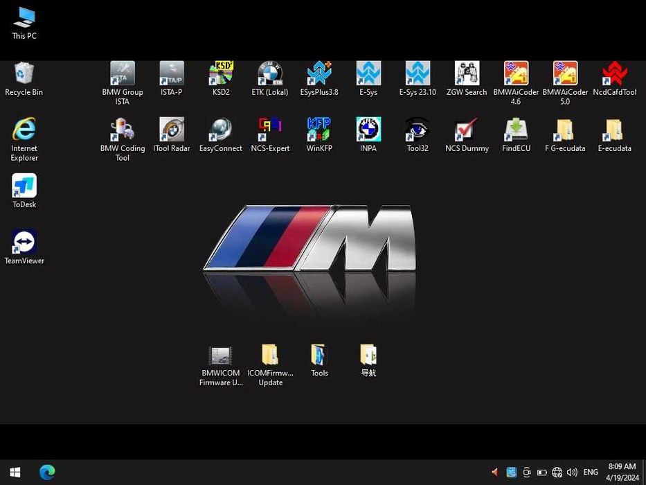This screenshot has width=646, height=485.
Task: Select the FindECU download icon
Action: click(516, 130)
